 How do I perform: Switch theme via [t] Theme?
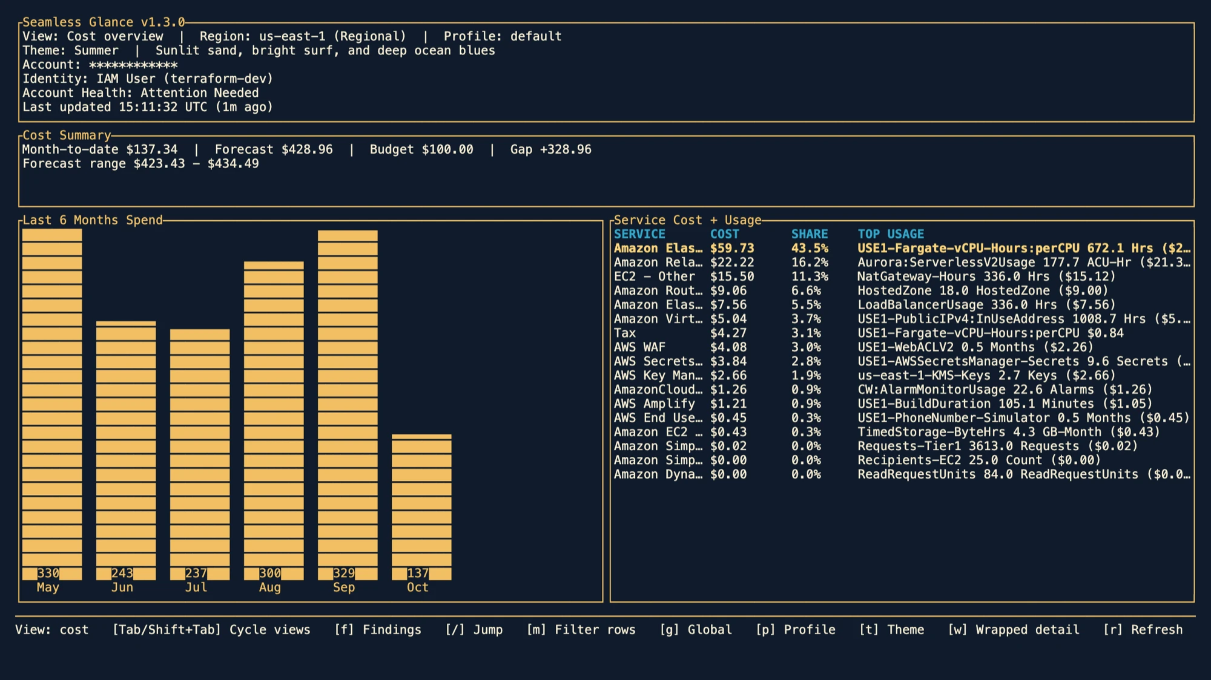pyautogui.click(x=892, y=630)
